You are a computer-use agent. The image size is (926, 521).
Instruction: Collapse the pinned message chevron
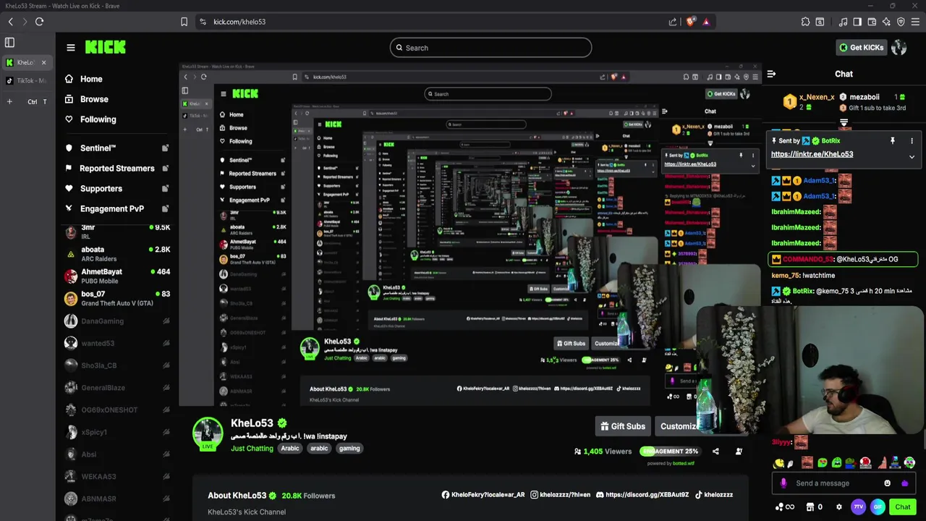pos(912,157)
